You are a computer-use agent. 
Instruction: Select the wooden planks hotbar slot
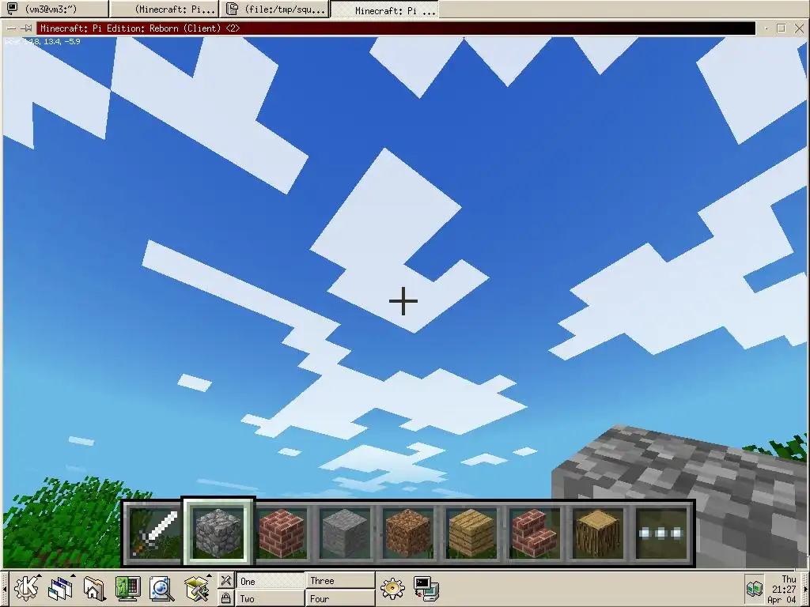click(x=471, y=533)
